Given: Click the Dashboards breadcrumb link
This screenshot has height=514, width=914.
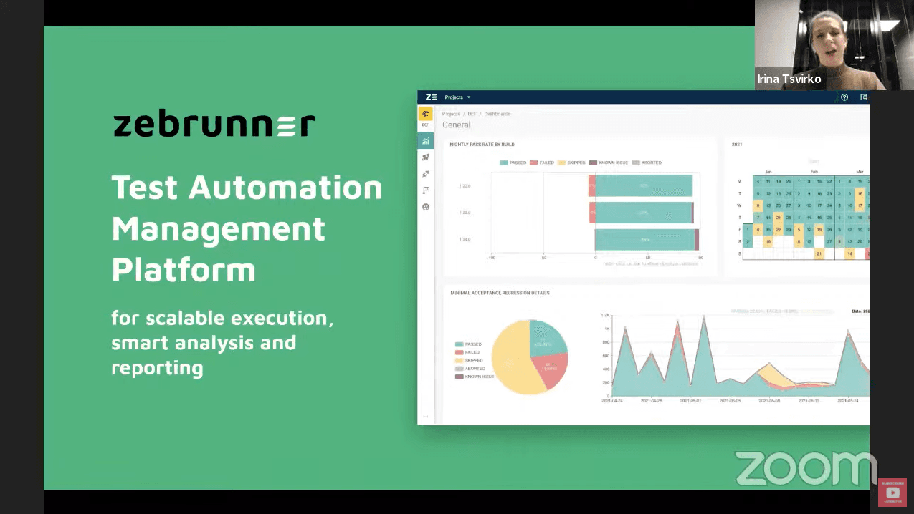Looking at the screenshot, I should pyautogui.click(x=497, y=114).
